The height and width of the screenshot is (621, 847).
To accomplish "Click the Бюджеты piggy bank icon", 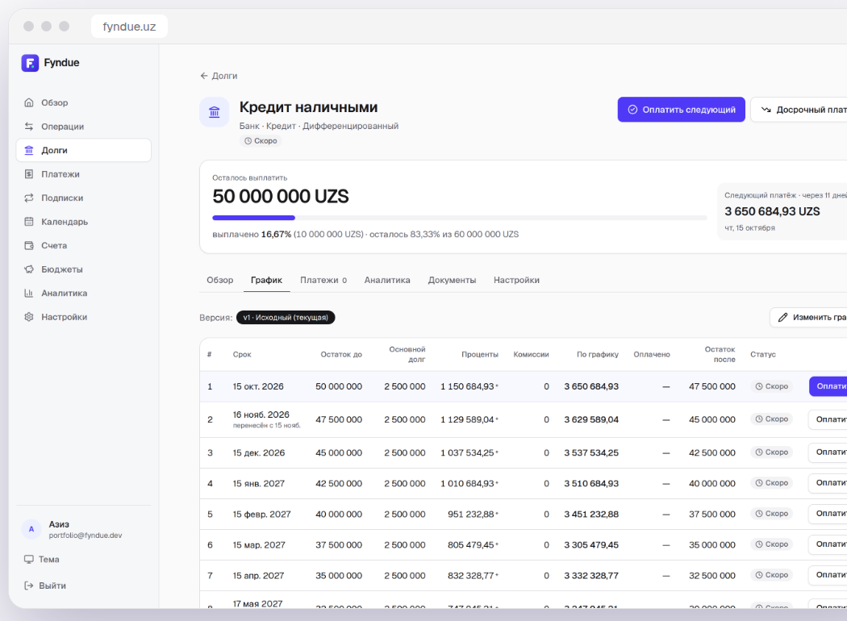I will (x=29, y=269).
